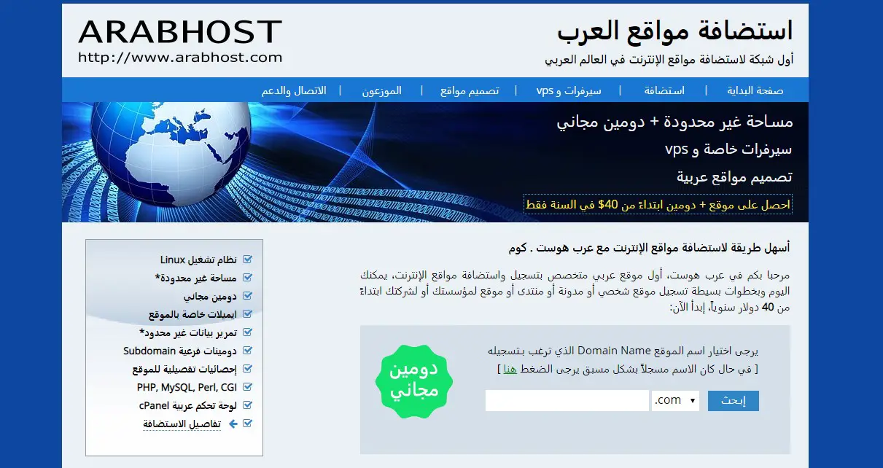Click the ARABHOST logo
The image size is (883, 468).
(180, 32)
